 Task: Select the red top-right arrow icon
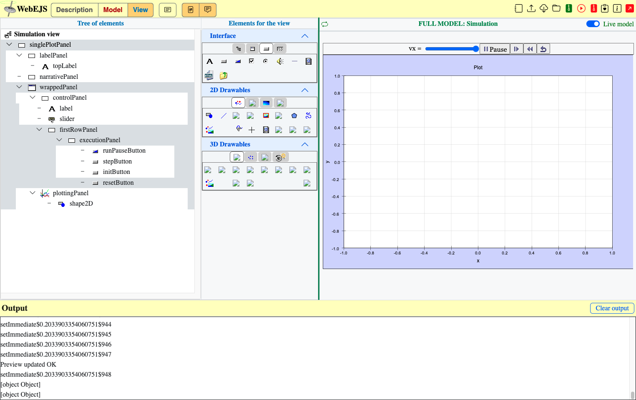[x=630, y=8]
